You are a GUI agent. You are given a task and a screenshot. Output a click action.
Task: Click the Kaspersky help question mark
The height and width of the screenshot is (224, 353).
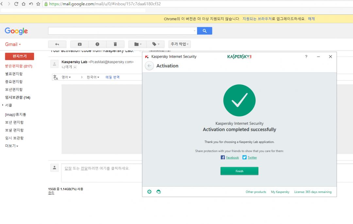[306, 57]
